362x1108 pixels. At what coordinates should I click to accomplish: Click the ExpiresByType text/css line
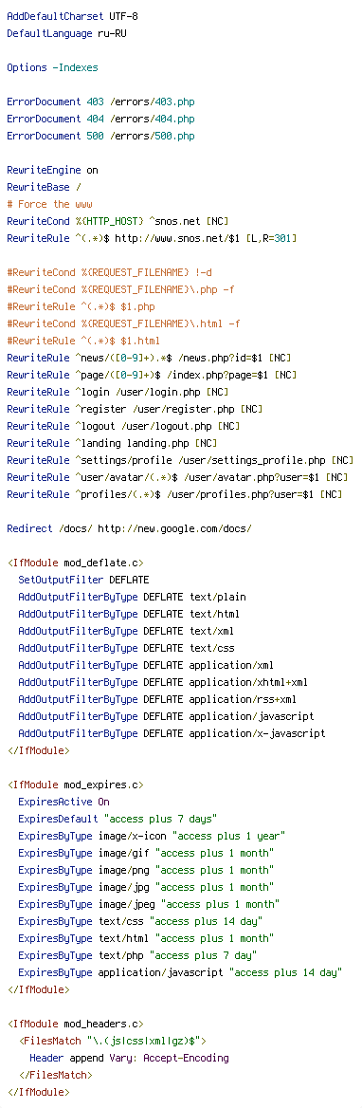pyautogui.click(x=140, y=921)
